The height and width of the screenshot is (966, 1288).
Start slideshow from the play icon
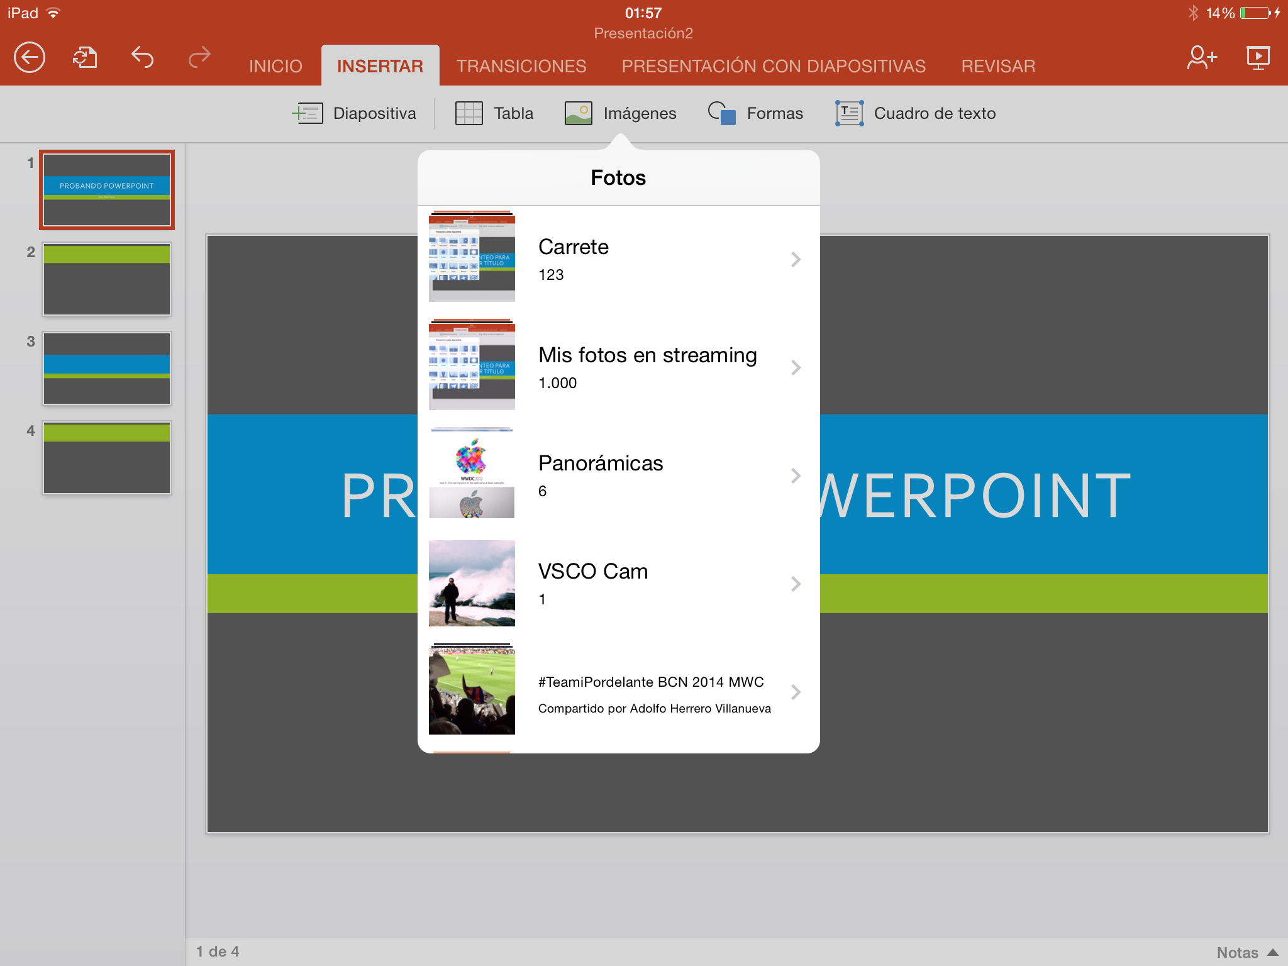pyautogui.click(x=1258, y=58)
